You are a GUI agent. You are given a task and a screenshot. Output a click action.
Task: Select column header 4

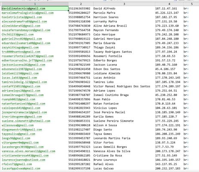tap(169, 4)
